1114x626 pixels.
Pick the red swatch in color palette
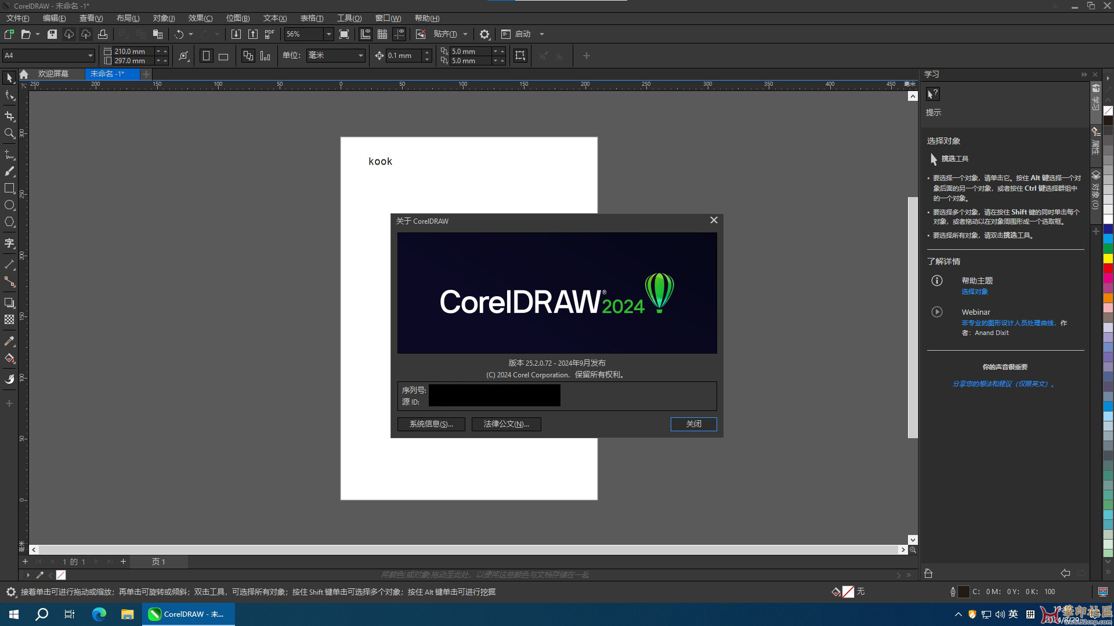1108,268
